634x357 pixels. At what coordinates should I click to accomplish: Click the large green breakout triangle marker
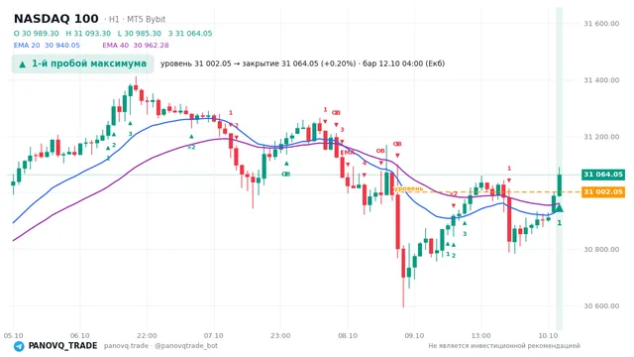pyautogui.click(x=559, y=208)
